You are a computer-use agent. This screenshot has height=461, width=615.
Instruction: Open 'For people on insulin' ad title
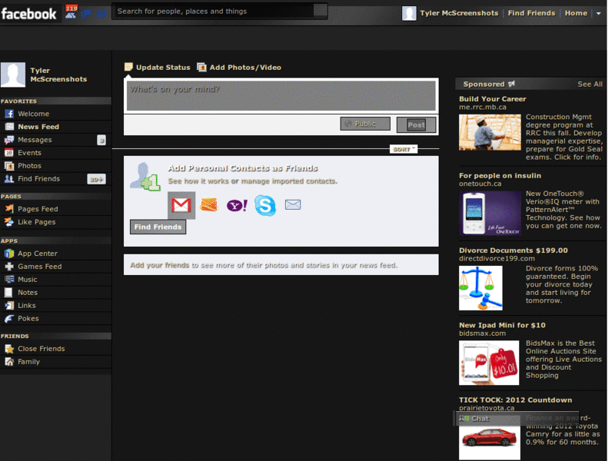(x=500, y=176)
